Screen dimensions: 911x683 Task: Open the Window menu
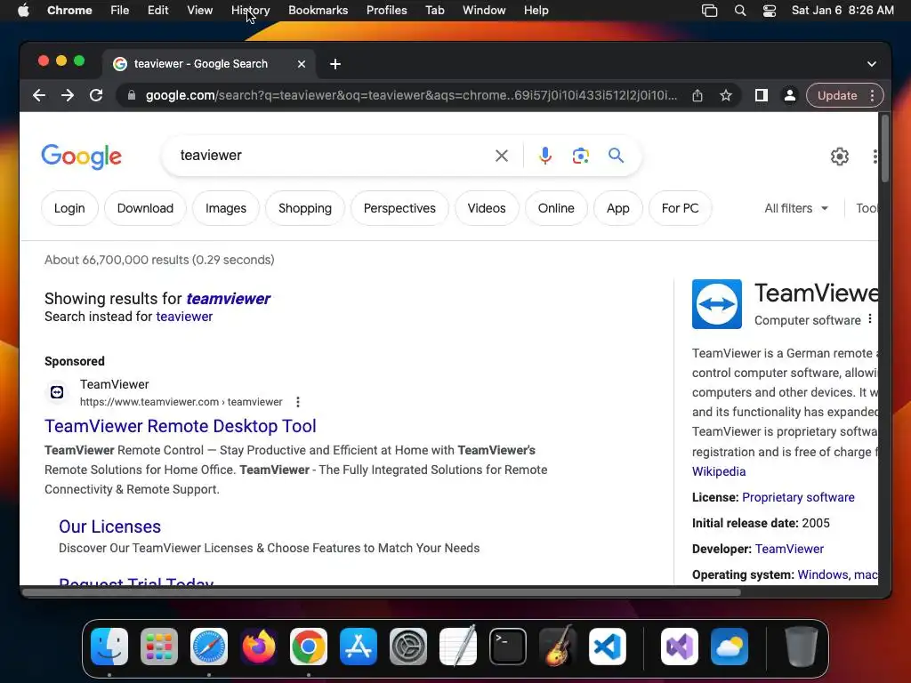[484, 11]
